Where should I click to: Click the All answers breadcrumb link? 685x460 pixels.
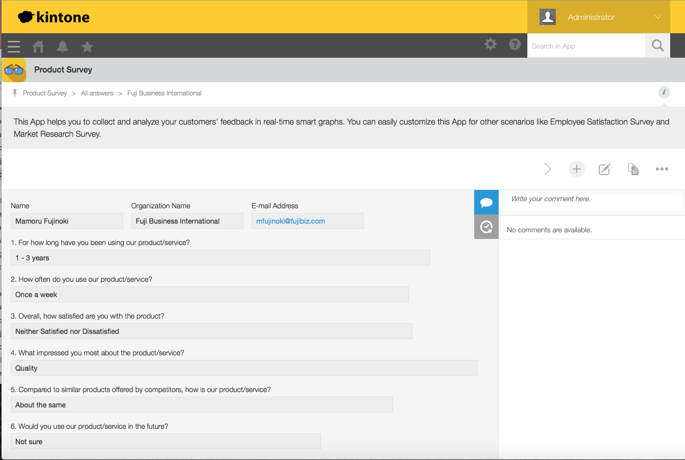tap(97, 93)
